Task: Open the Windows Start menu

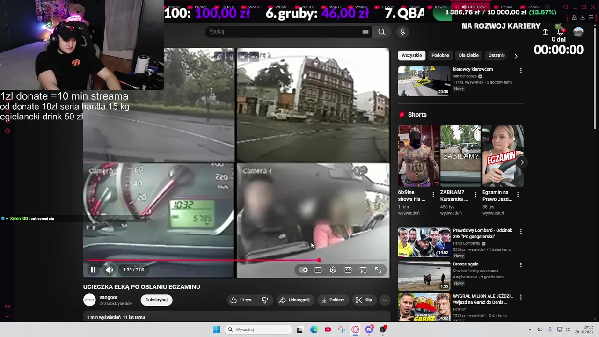Action: point(217,330)
